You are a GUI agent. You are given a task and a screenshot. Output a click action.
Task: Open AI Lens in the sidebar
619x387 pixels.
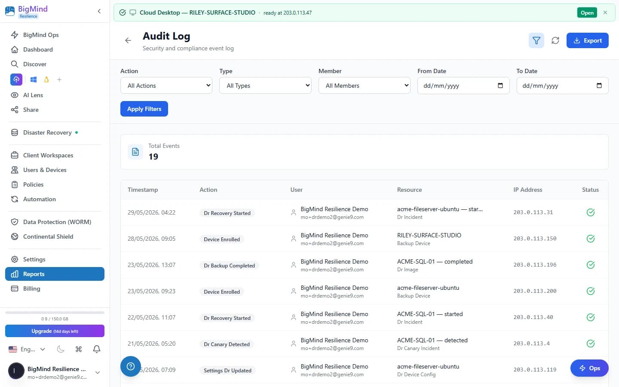[x=55, y=95]
